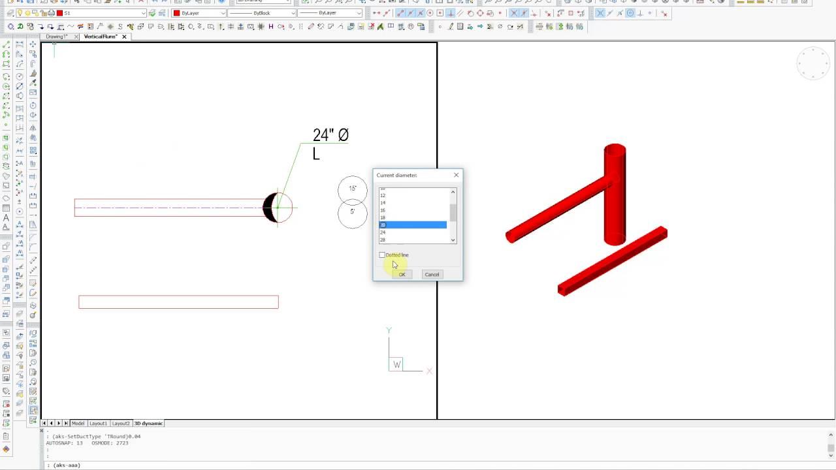Open the ByBlock linetype dropdown
The height and width of the screenshot is (470, 836).
click(292, 13)
